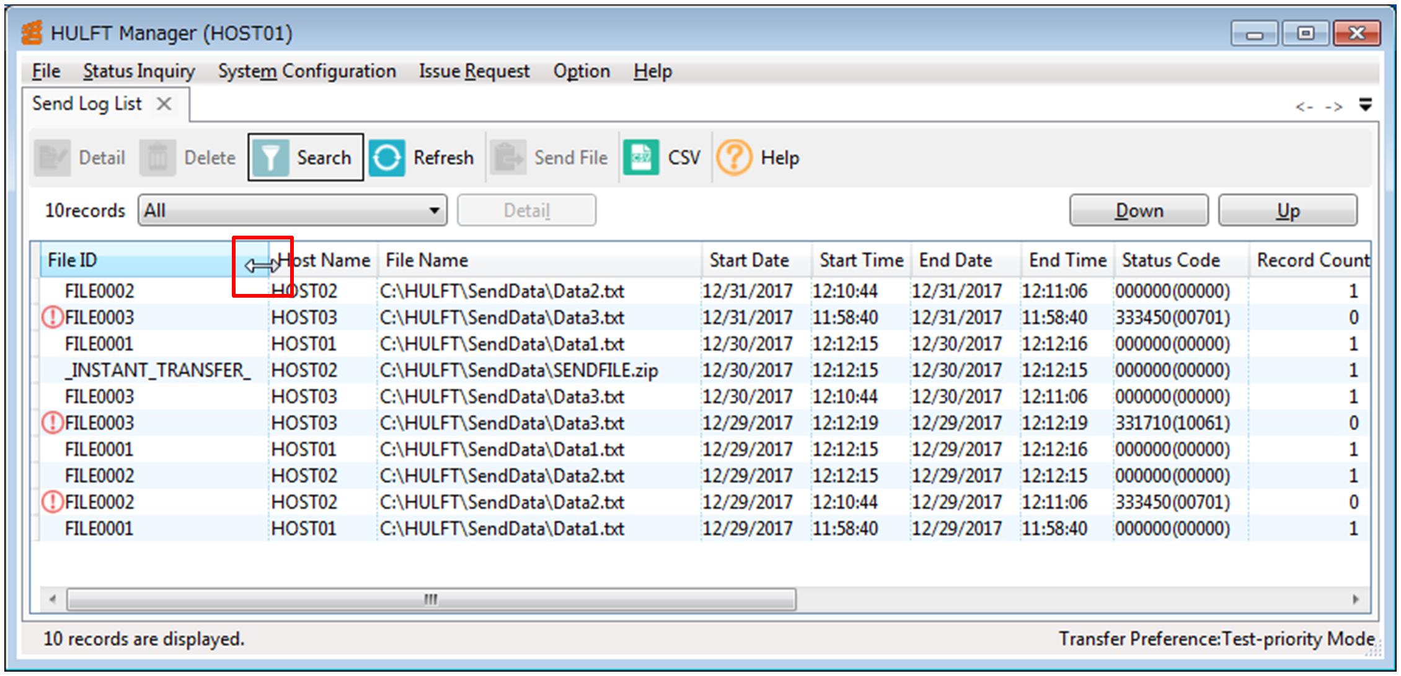The width and height of the screenshot is (1401, 676).
Task: Open the System Configuration menu
Action: [307, 71]
